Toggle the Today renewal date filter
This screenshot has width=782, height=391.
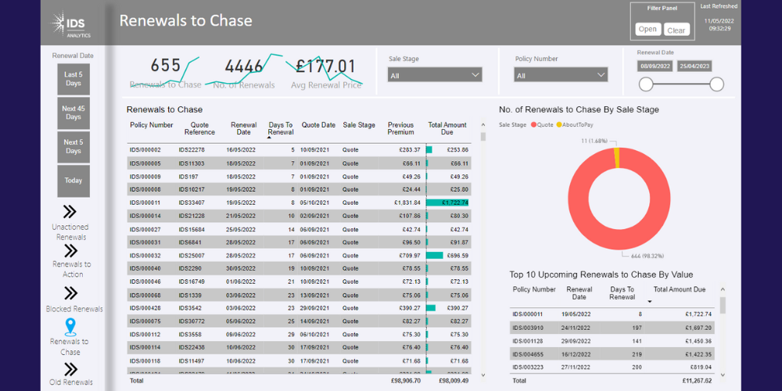point(74,181)
